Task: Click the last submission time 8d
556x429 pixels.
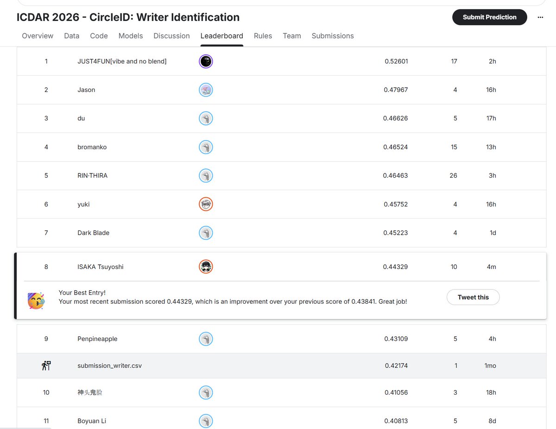Action: pyautogui.click(x=492, y=421)
